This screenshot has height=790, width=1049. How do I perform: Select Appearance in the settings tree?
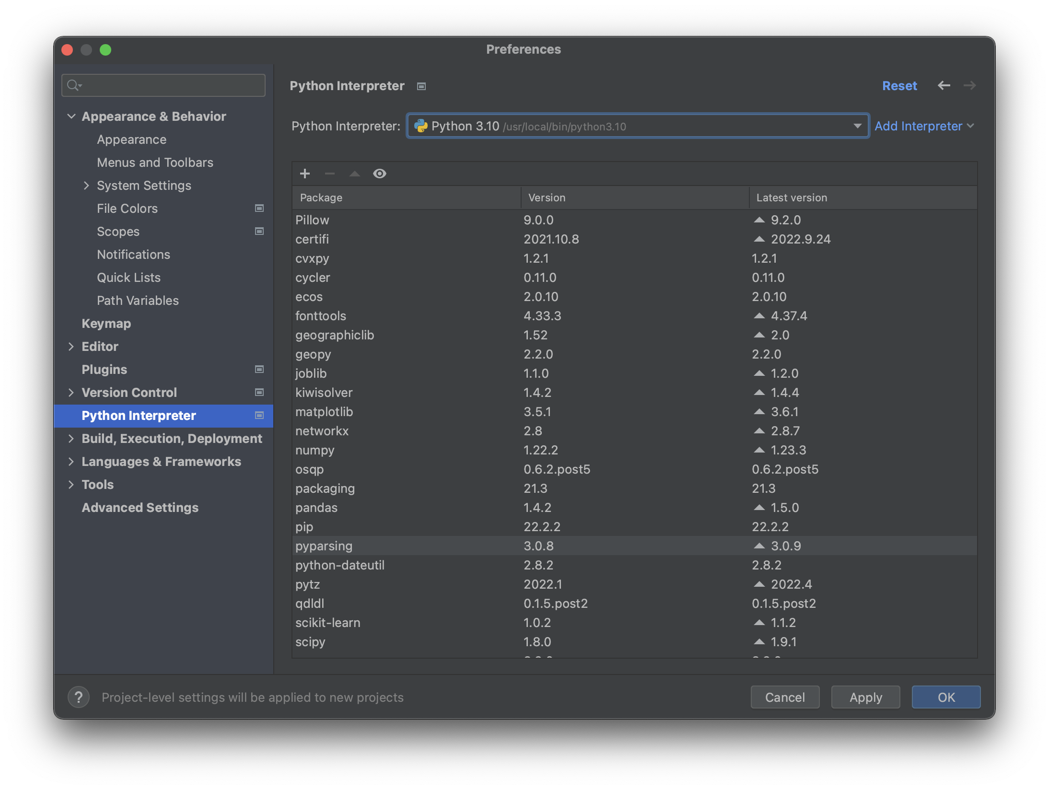pos(132,139)
